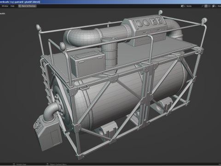Delete the scene with the X icon

click(x=209, y=6)
